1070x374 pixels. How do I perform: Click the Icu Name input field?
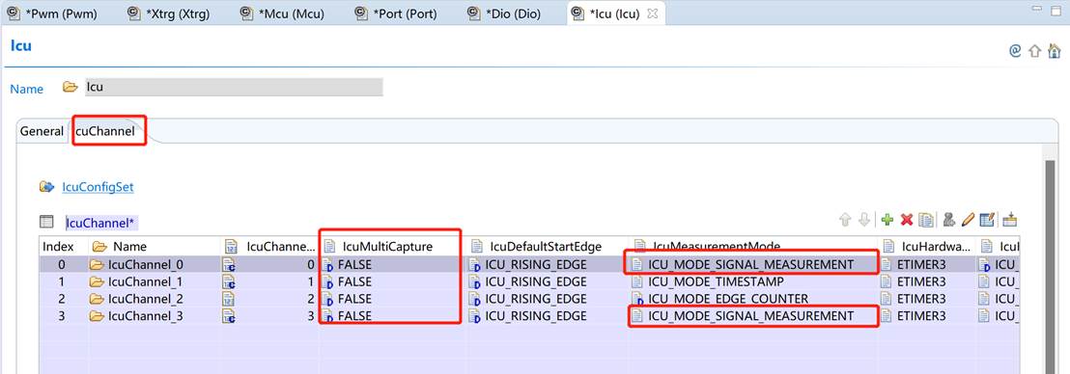[x=233, y=87]
